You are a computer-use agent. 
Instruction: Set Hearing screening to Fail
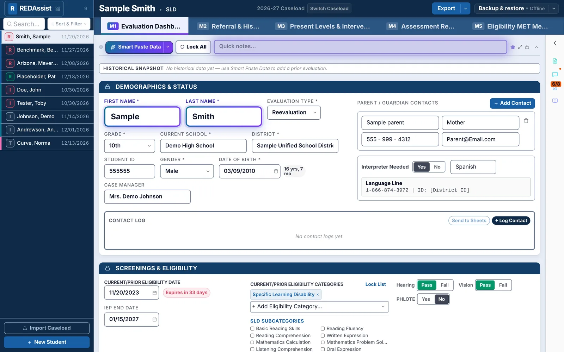(x=445, y=285)
